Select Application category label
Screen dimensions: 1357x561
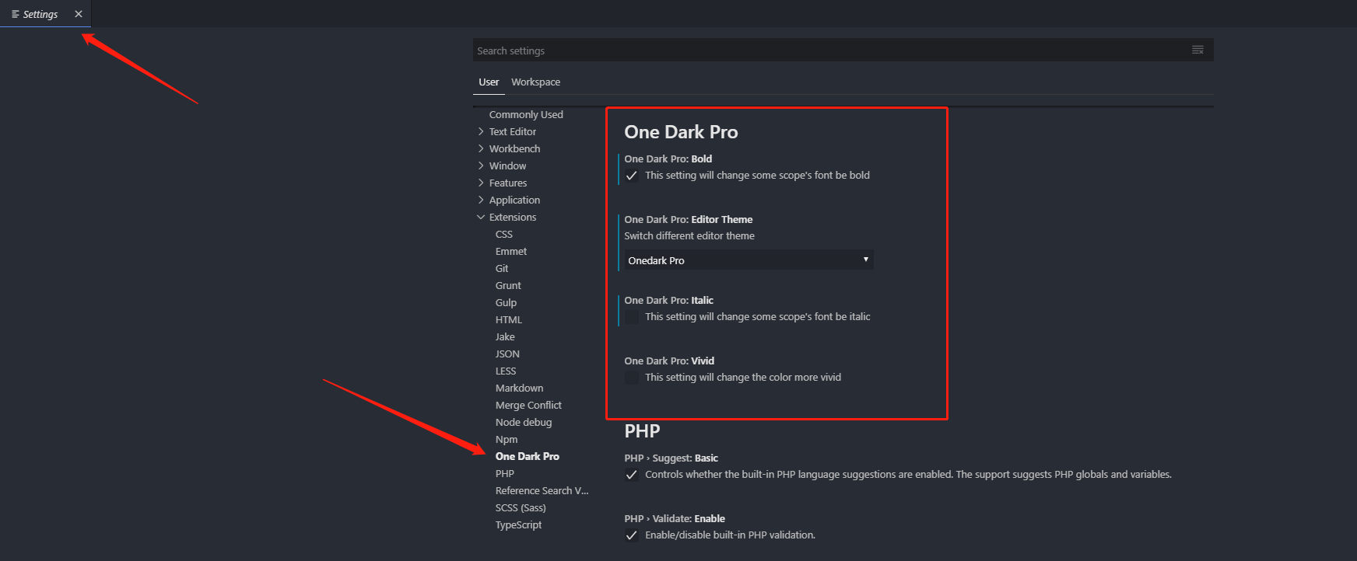point(514,200)
